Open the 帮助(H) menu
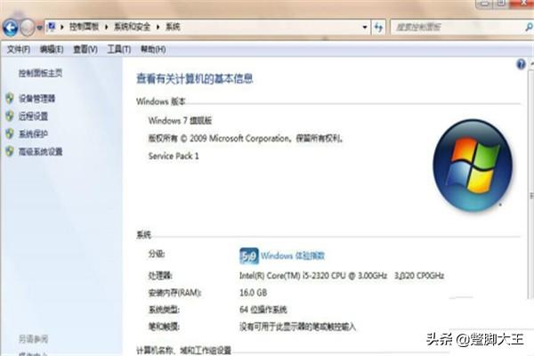Screen dimensions: 534x356 coord(153,50)
